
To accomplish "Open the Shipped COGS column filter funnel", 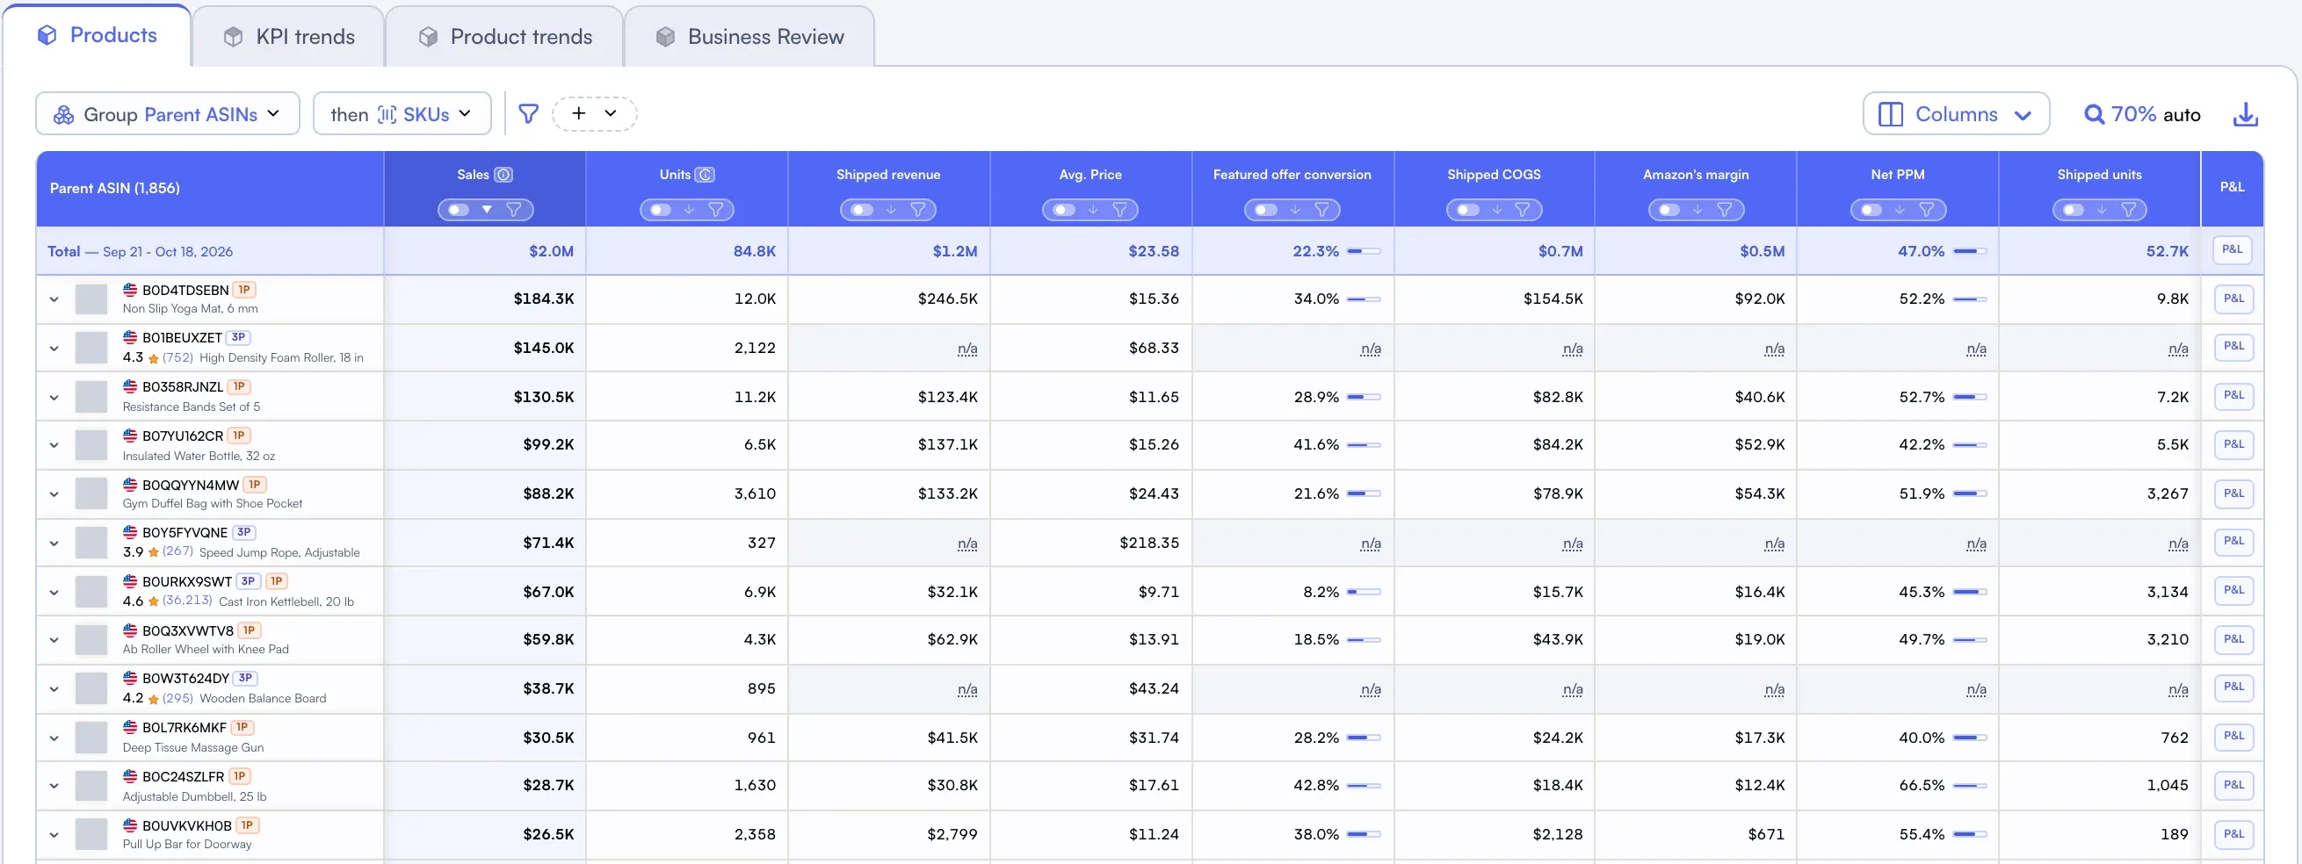I will (1523, 210).
